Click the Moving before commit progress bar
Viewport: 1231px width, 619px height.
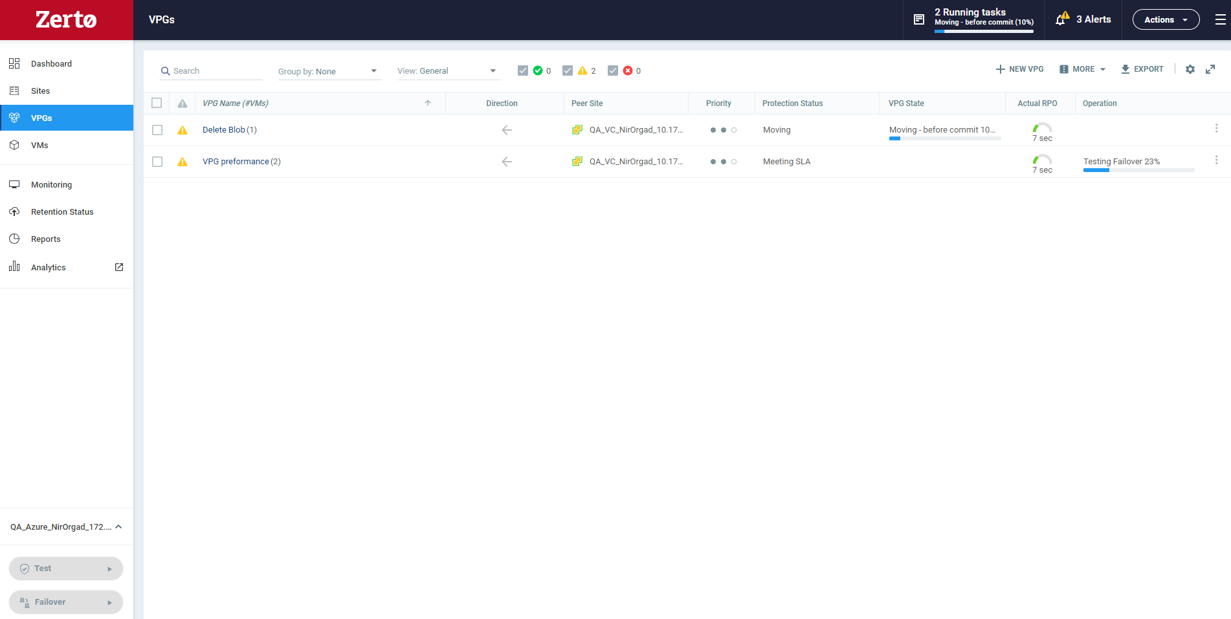click(945, 138)
